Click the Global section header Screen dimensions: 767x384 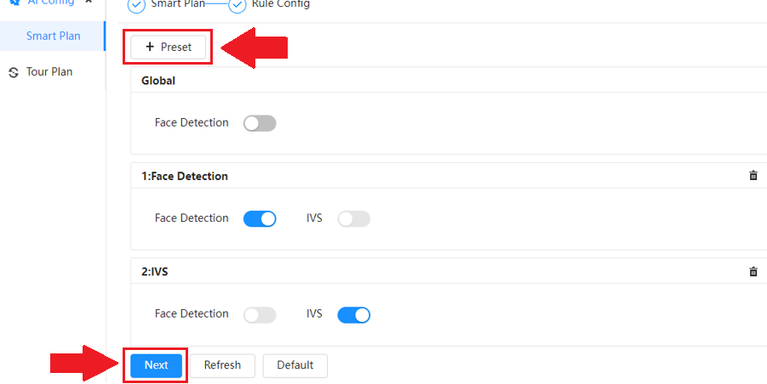click(x=158, y=81)
